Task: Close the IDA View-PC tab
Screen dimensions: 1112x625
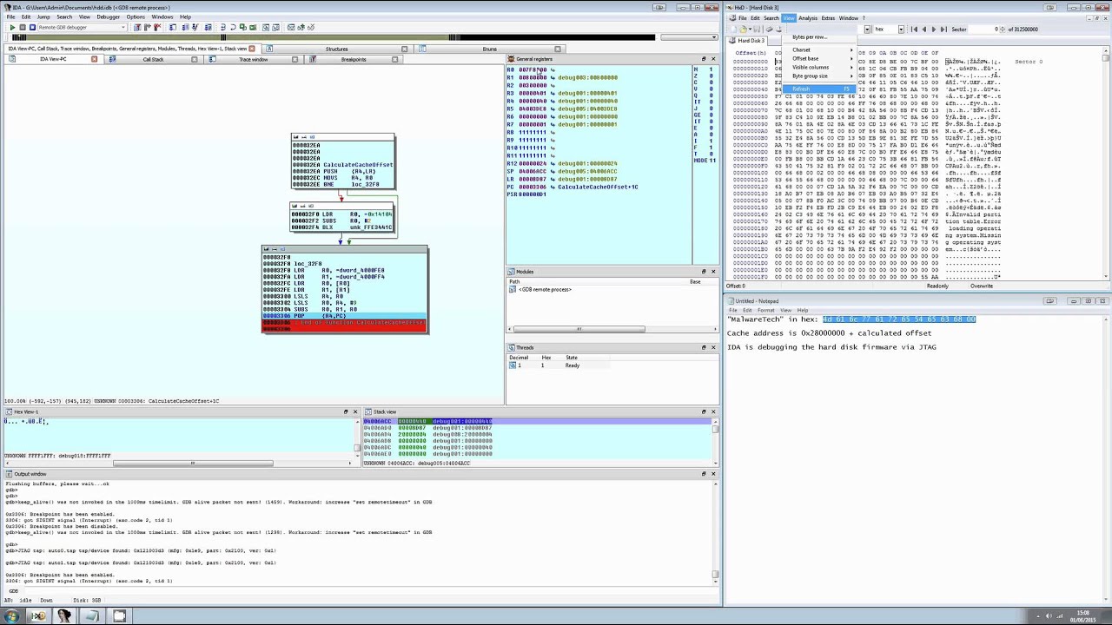Action: [94, 59]
